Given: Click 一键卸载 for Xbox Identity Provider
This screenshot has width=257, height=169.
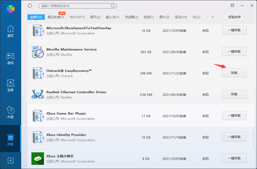Looking at the screenshot, I should tap(234, 137).
